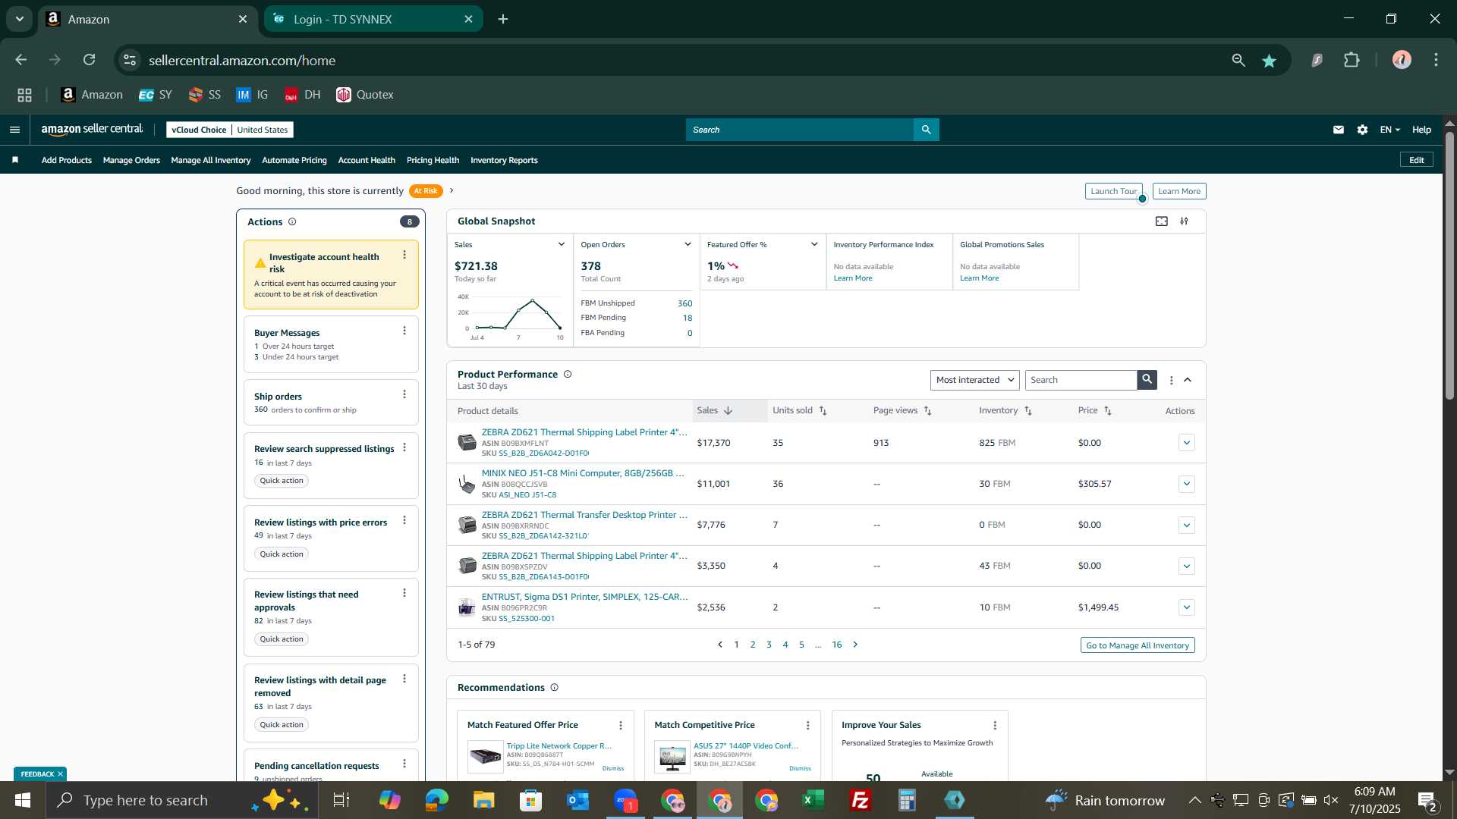Open actions dropdown for ENTRUST Sigma DS1 row
This screenshot has height=819, width=1457.
(1187, 607)
